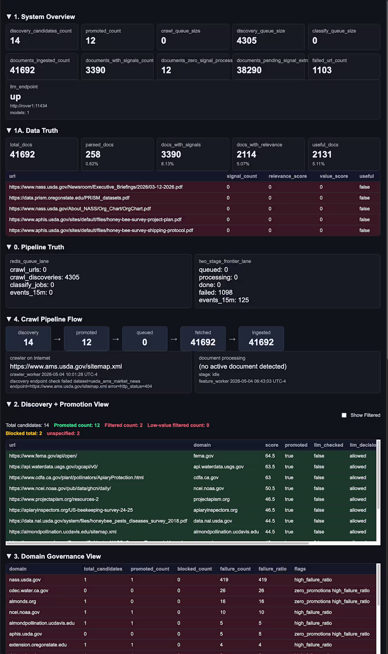Collapse the 1. System Overview section

[x=41, y=17]
